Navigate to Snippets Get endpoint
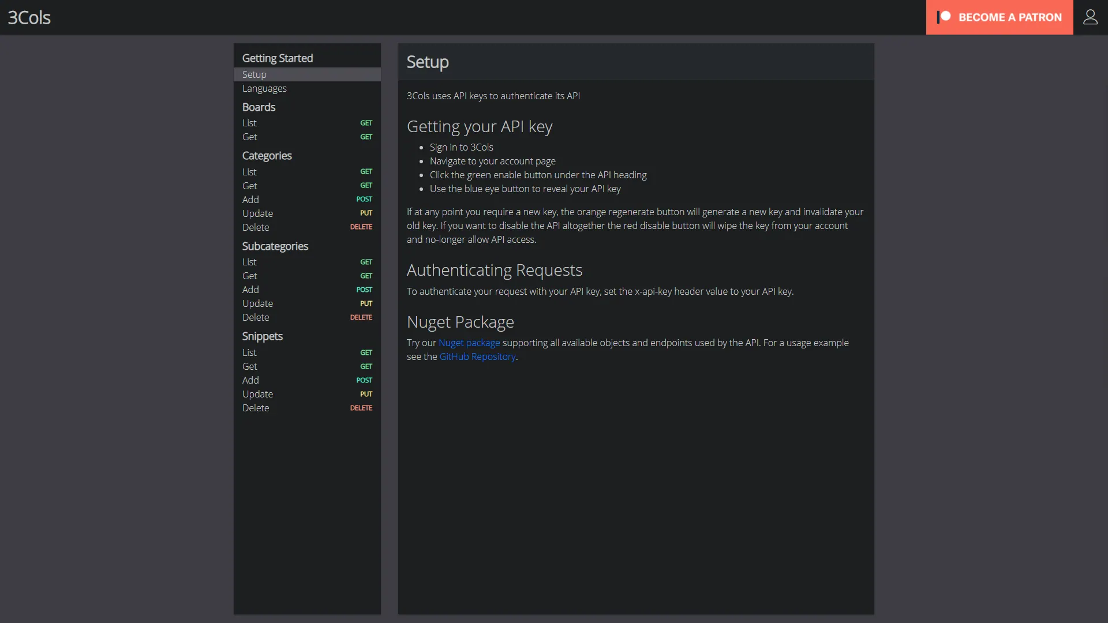This screenshot has height=623, width=1108. (307, 366)
